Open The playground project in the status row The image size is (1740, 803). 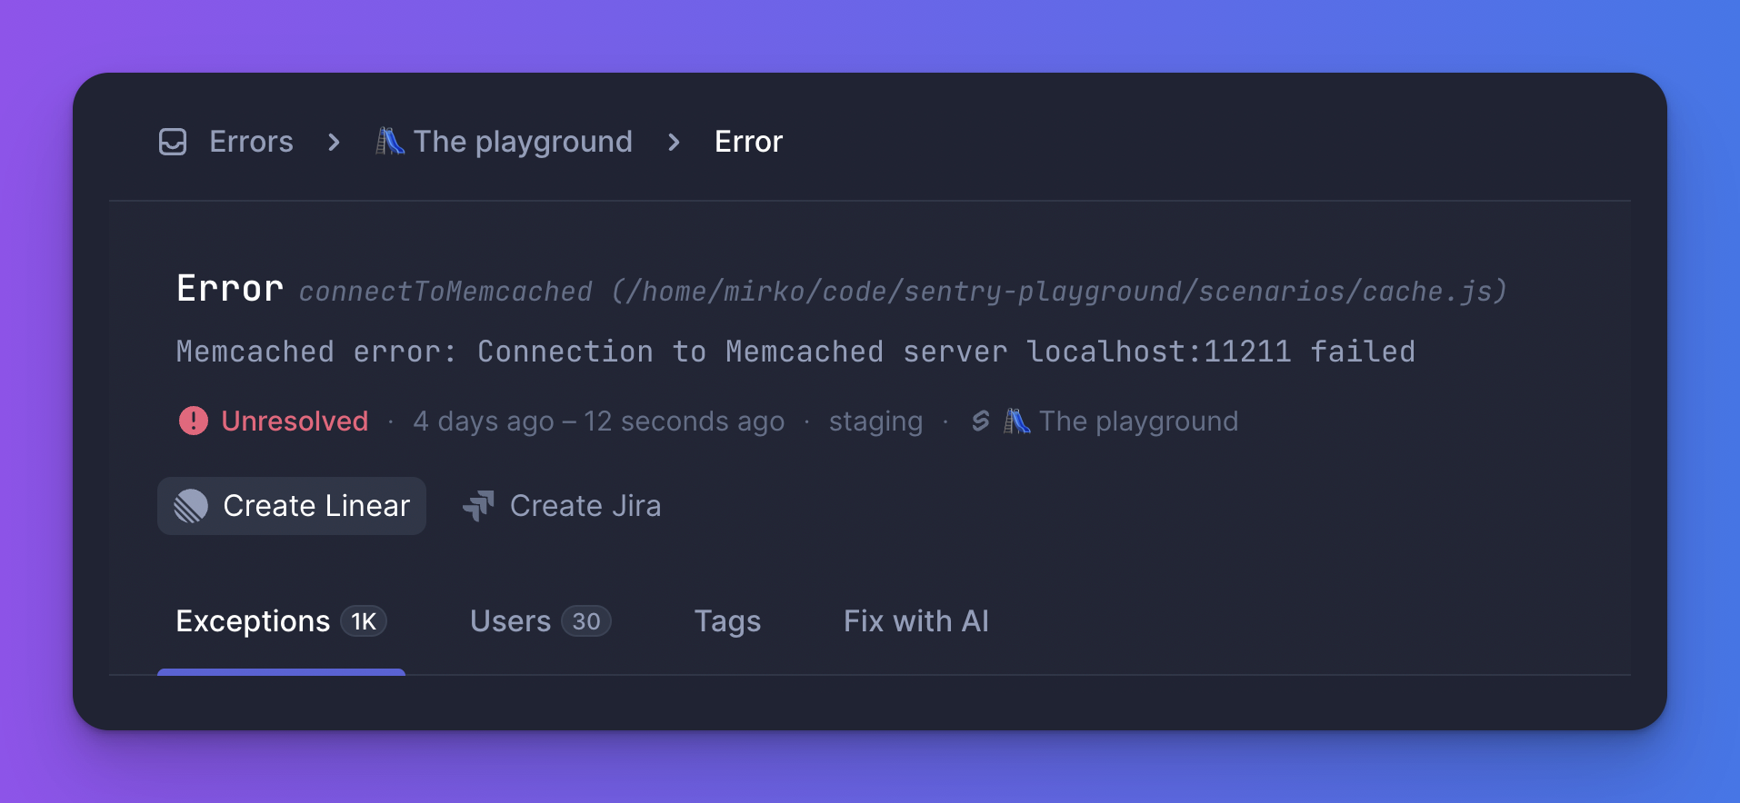[x=1138, y=421]
